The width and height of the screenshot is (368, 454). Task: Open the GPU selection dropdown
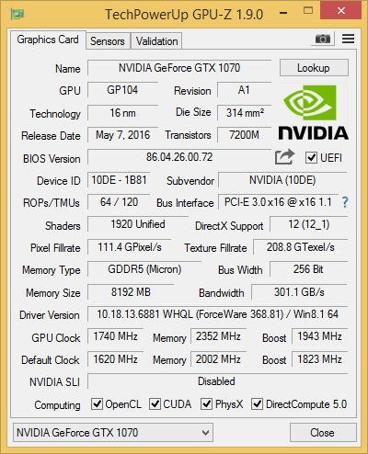113,433
